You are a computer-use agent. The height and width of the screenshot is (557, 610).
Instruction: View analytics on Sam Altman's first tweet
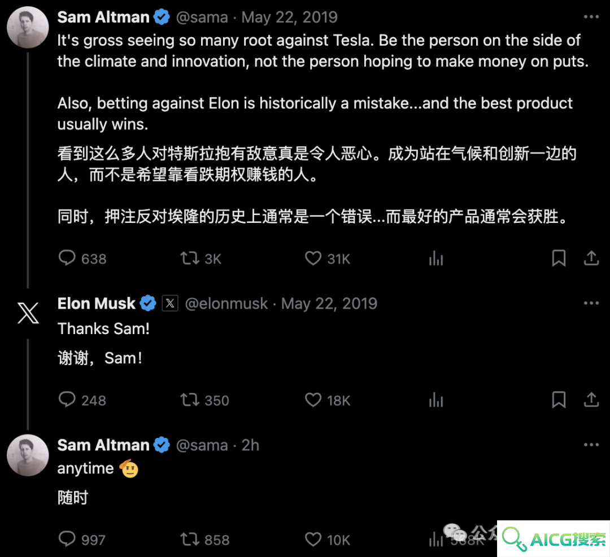[x=436, y=258]
